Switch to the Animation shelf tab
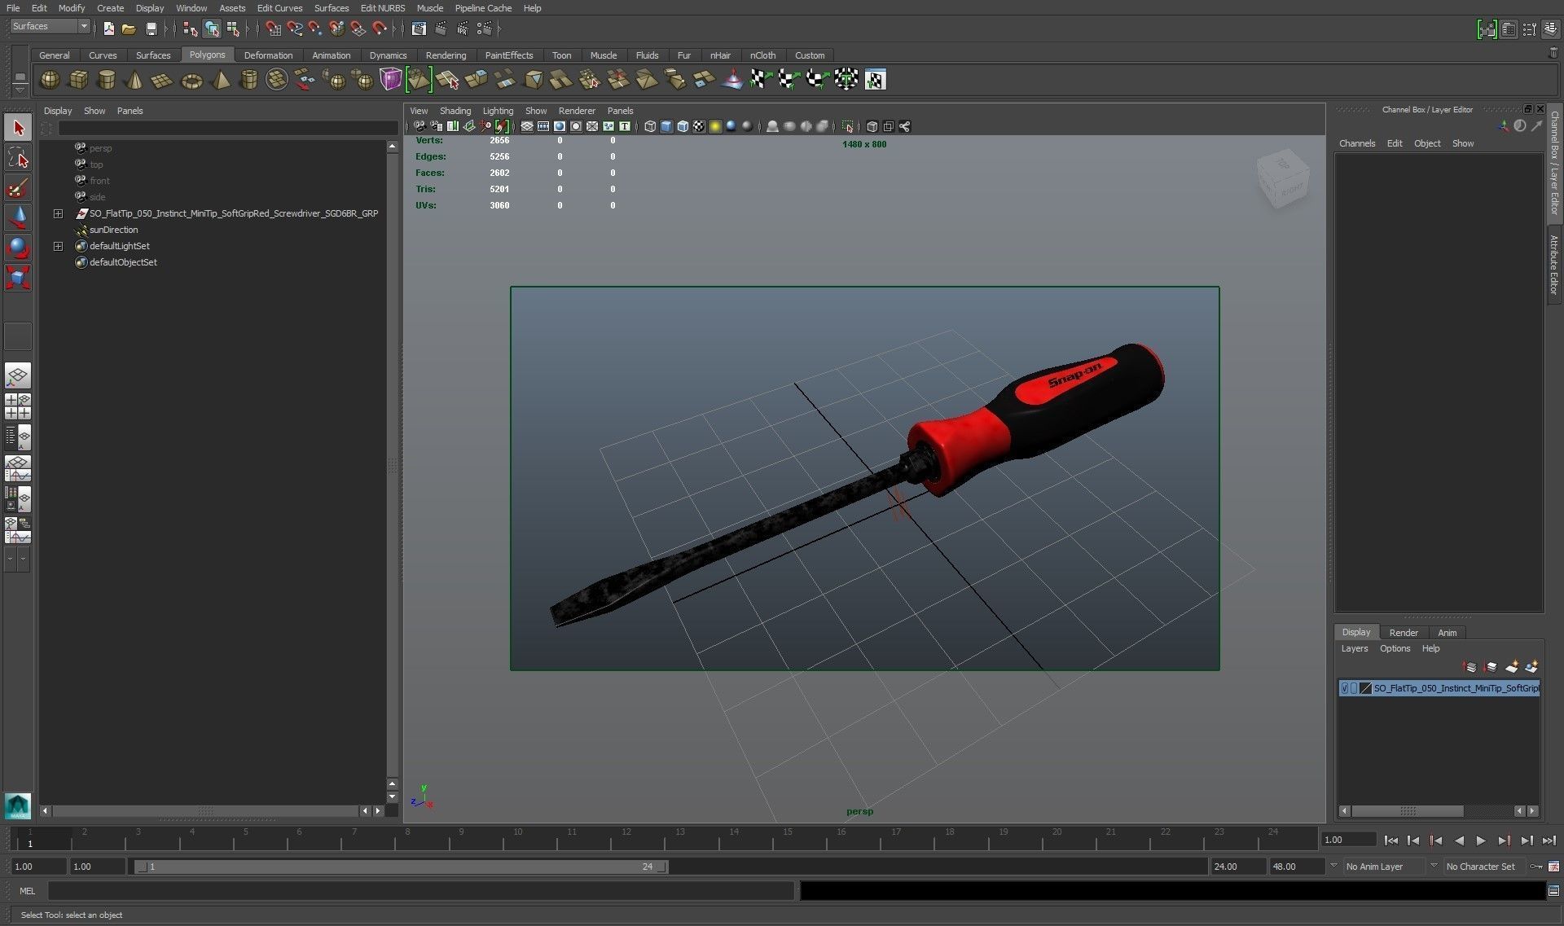 point(331,55)
